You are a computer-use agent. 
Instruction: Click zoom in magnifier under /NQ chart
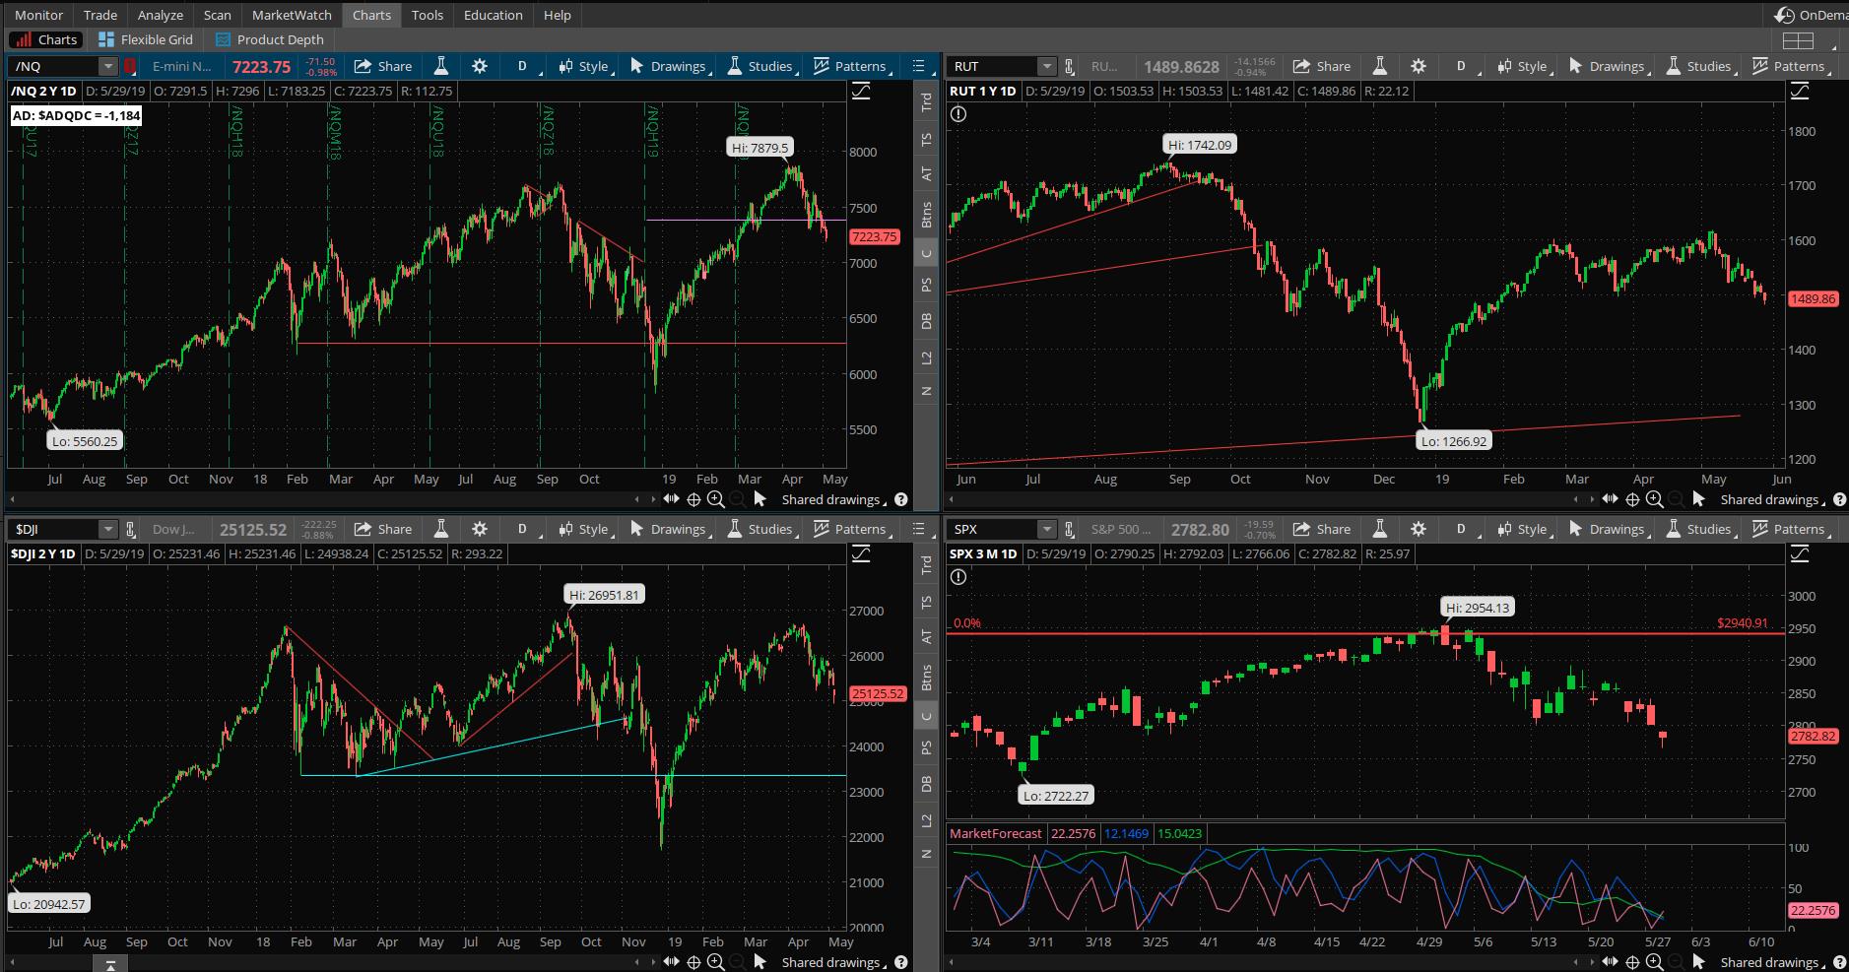[x=715, y=499]
